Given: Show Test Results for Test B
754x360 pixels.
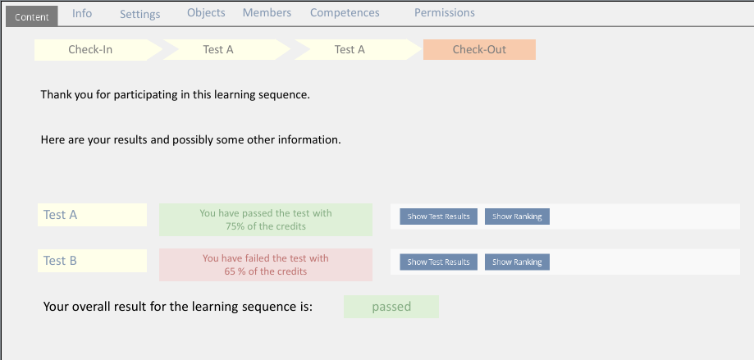Looking at the screenshot, I should click(x=438, y=262).
